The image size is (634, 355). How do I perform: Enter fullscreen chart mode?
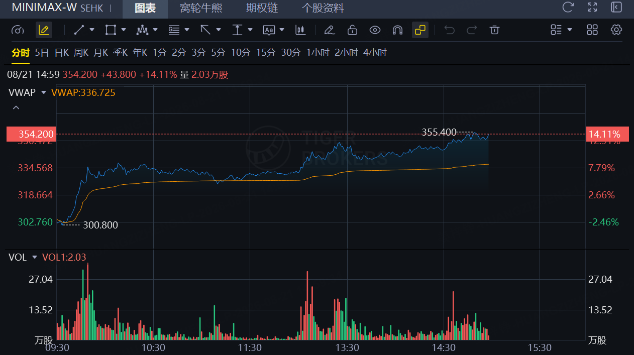point(592,7)
